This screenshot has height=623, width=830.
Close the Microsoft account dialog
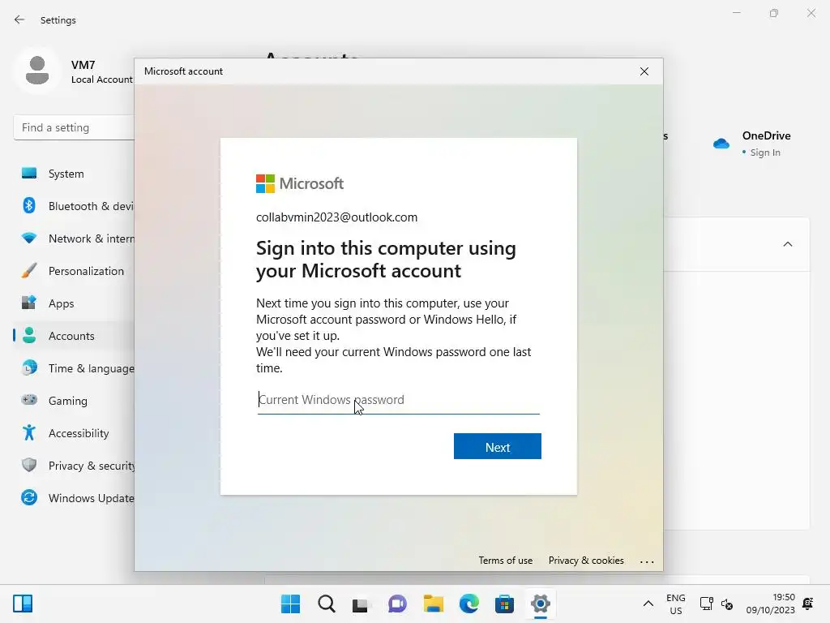(644, 71)
